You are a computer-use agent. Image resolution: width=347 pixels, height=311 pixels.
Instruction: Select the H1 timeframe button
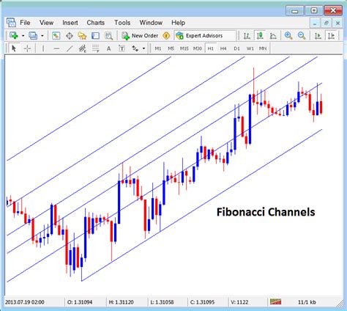pos(211,48)
